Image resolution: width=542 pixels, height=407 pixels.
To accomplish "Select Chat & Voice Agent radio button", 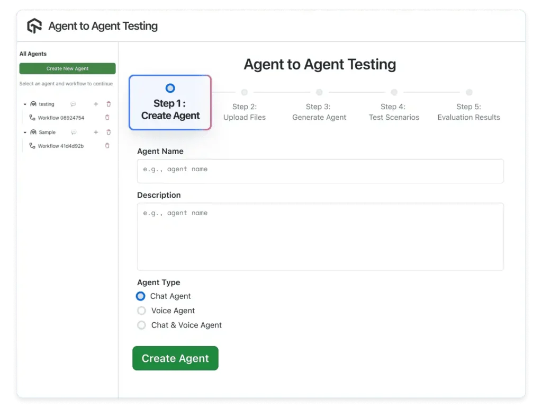I will click(x=141, y=325).
